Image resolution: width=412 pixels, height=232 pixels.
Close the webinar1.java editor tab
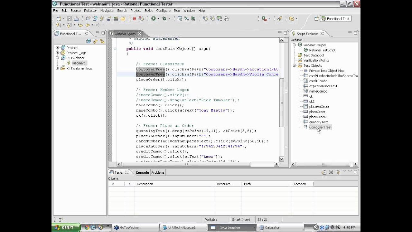pyautogui.click(x=139, y=34)
